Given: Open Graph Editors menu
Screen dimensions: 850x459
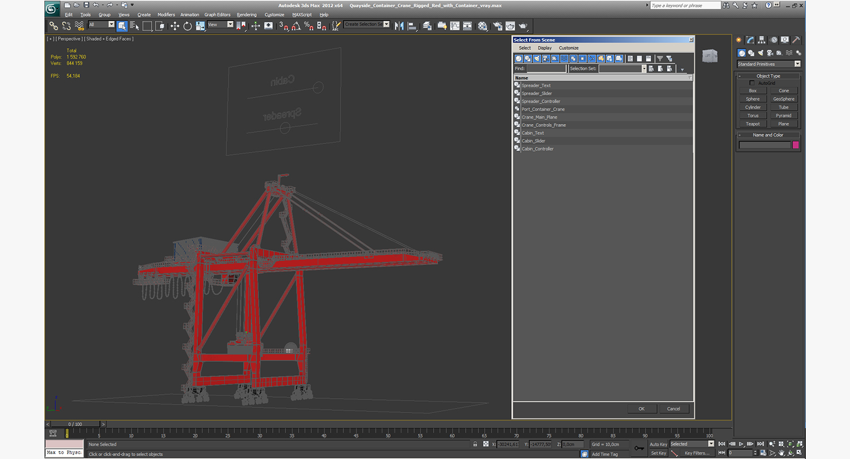Looking at the screenshot, I should pyautogui.click(x=217, y=15).
